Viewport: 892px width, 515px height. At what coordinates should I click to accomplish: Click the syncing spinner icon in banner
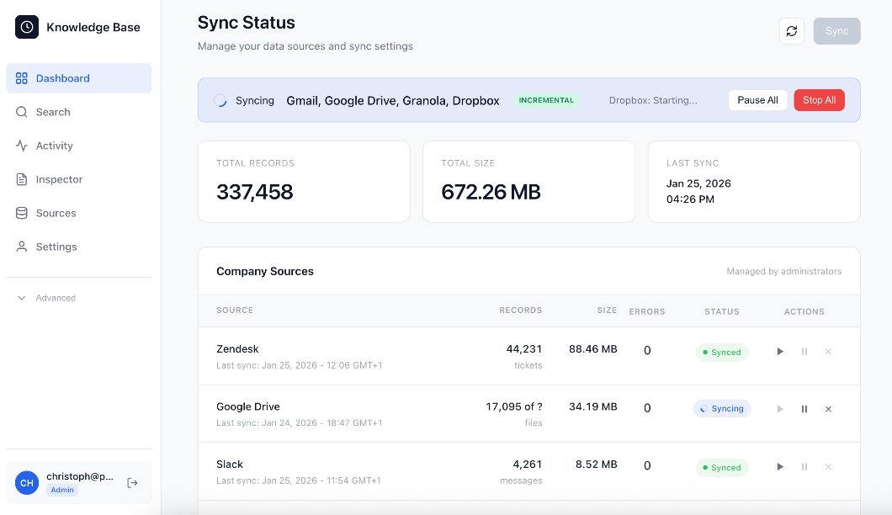pos(220,101)
